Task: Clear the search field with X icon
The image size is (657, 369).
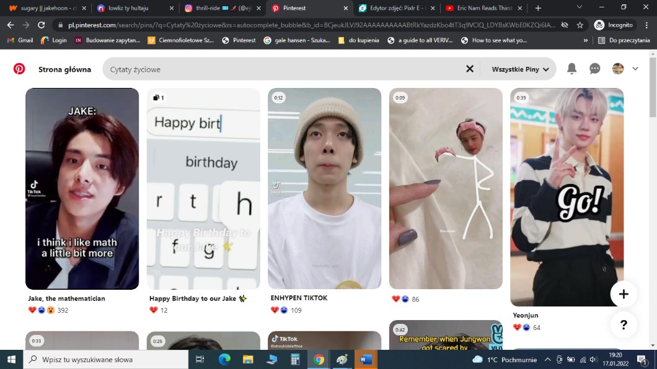Action: [x=470, y=69]
